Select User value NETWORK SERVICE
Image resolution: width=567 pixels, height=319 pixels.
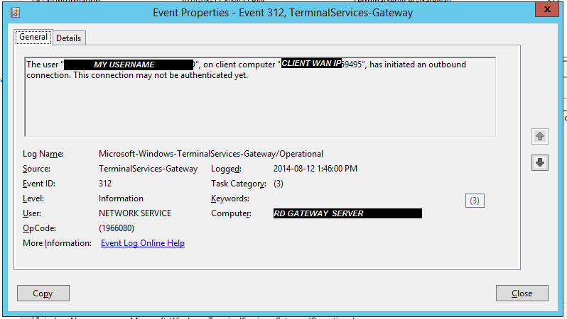[135, 213]
